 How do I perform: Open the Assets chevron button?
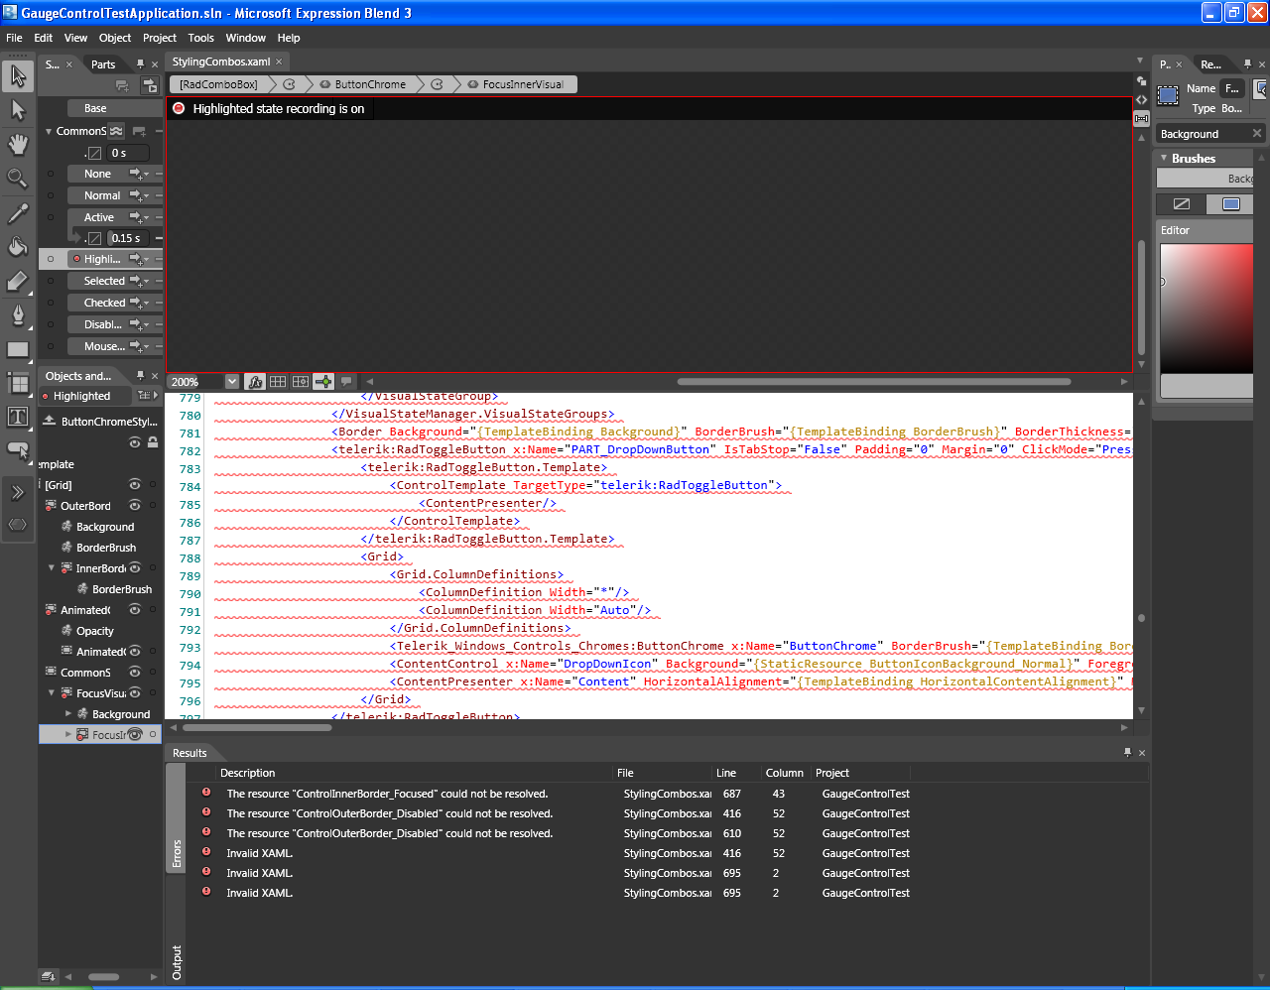[18, 493]
